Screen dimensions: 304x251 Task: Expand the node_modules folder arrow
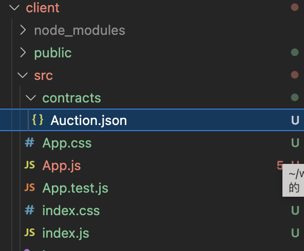click(x=23, y=30)
